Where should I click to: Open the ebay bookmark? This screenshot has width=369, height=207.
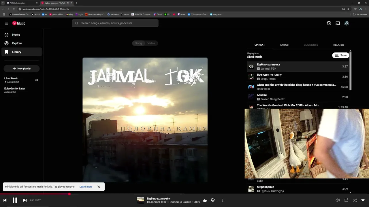click(x=70, y=14)
